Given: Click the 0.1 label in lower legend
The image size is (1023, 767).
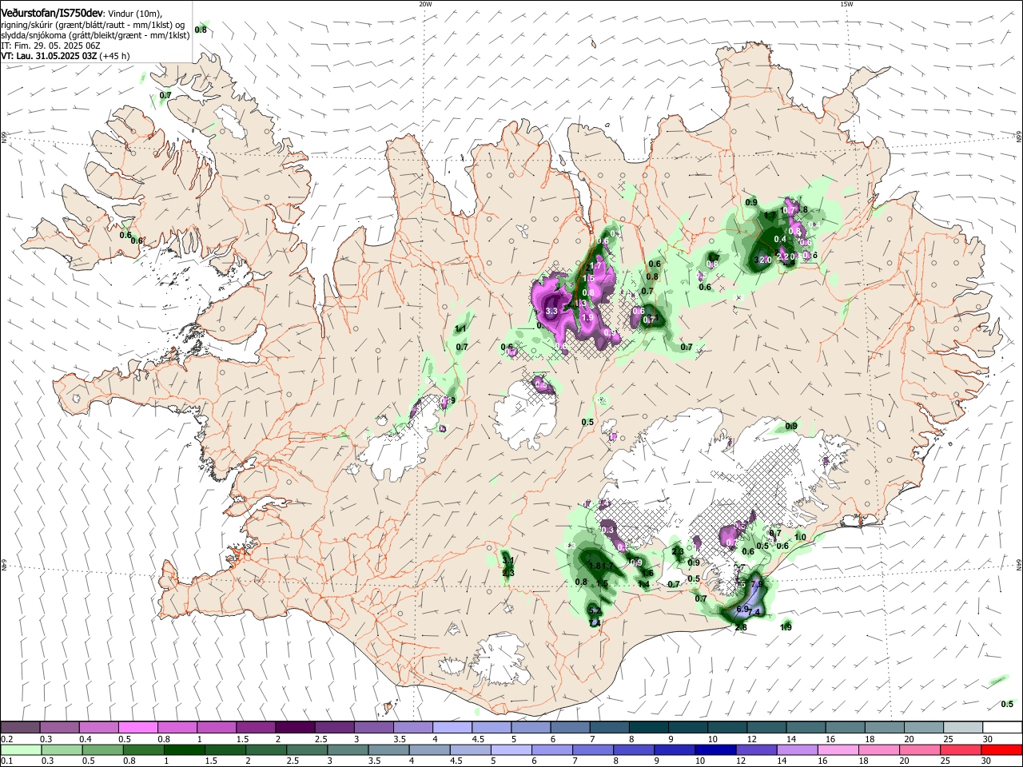Looking at the screenshot, I should coord(6,761).
